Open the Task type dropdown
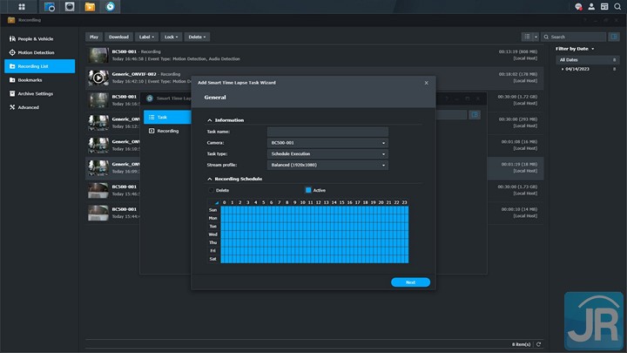 click(327, 153)
